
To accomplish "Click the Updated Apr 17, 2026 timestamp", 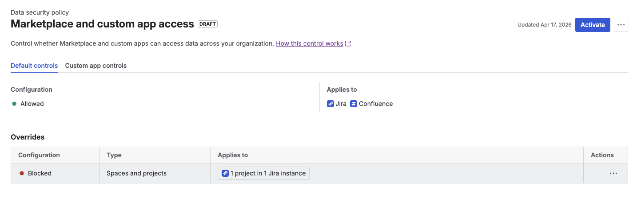I will [544, 25].
